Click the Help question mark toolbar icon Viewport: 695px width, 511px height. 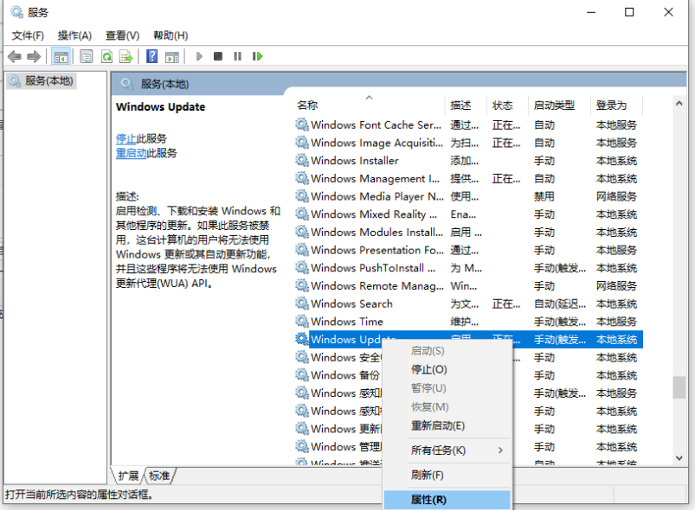(x=151, y=56)
